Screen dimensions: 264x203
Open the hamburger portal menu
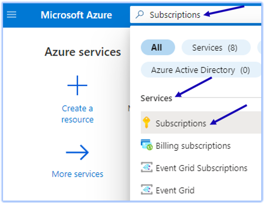pos(12,15)
